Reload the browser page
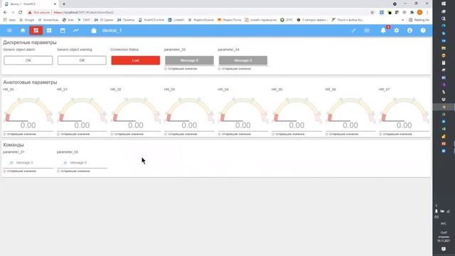Image resolution: width=455 pixels, height=256 pixels. pos(21,13)
